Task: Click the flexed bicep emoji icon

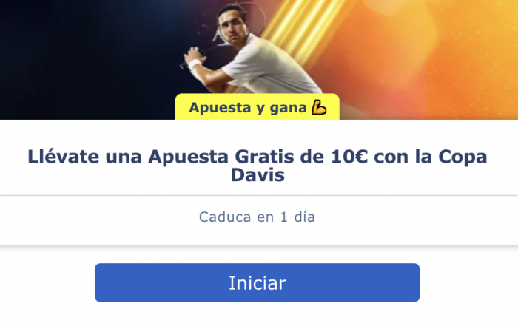Action: click(319, 108)
